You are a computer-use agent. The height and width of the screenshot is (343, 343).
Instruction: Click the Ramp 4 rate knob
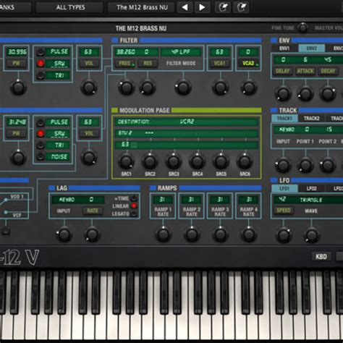[248, 234]
